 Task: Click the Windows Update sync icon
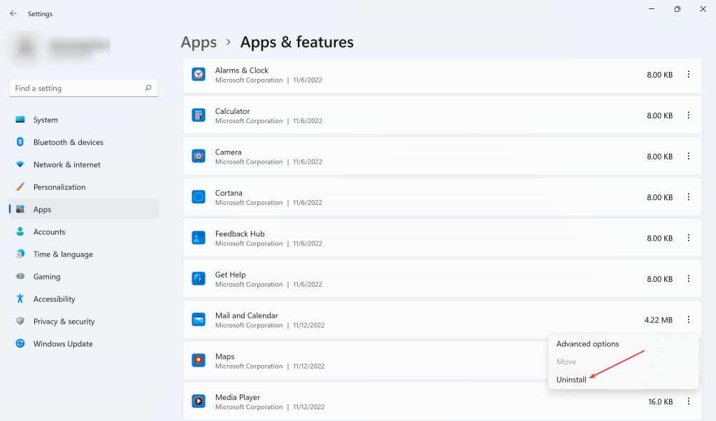(20, 343)
